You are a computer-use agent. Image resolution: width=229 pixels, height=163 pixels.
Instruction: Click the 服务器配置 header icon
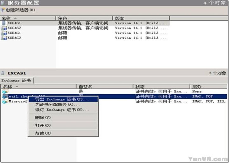point(3,3)
